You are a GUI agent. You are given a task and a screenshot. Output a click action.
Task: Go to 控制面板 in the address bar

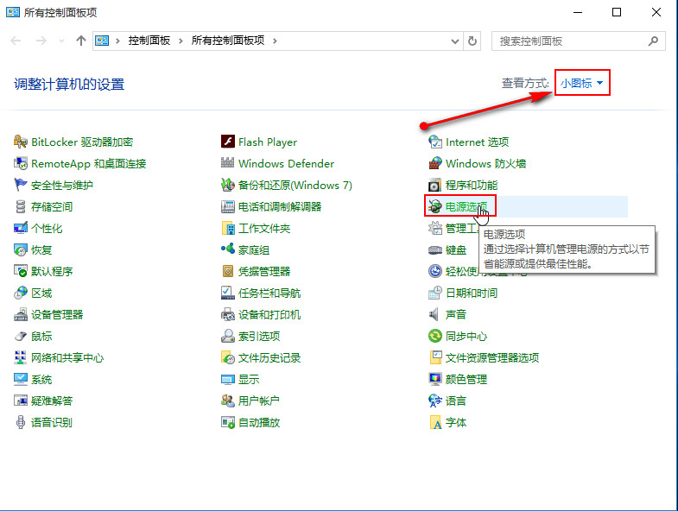coord(149,41)
